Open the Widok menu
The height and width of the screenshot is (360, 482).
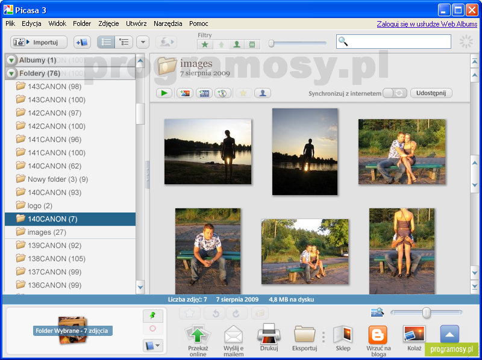tap(57, 23)
